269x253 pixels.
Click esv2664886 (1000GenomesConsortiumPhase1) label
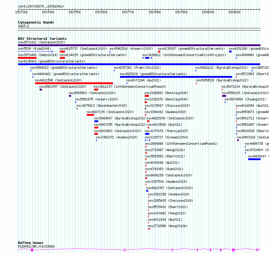click(x=181, y=144)
